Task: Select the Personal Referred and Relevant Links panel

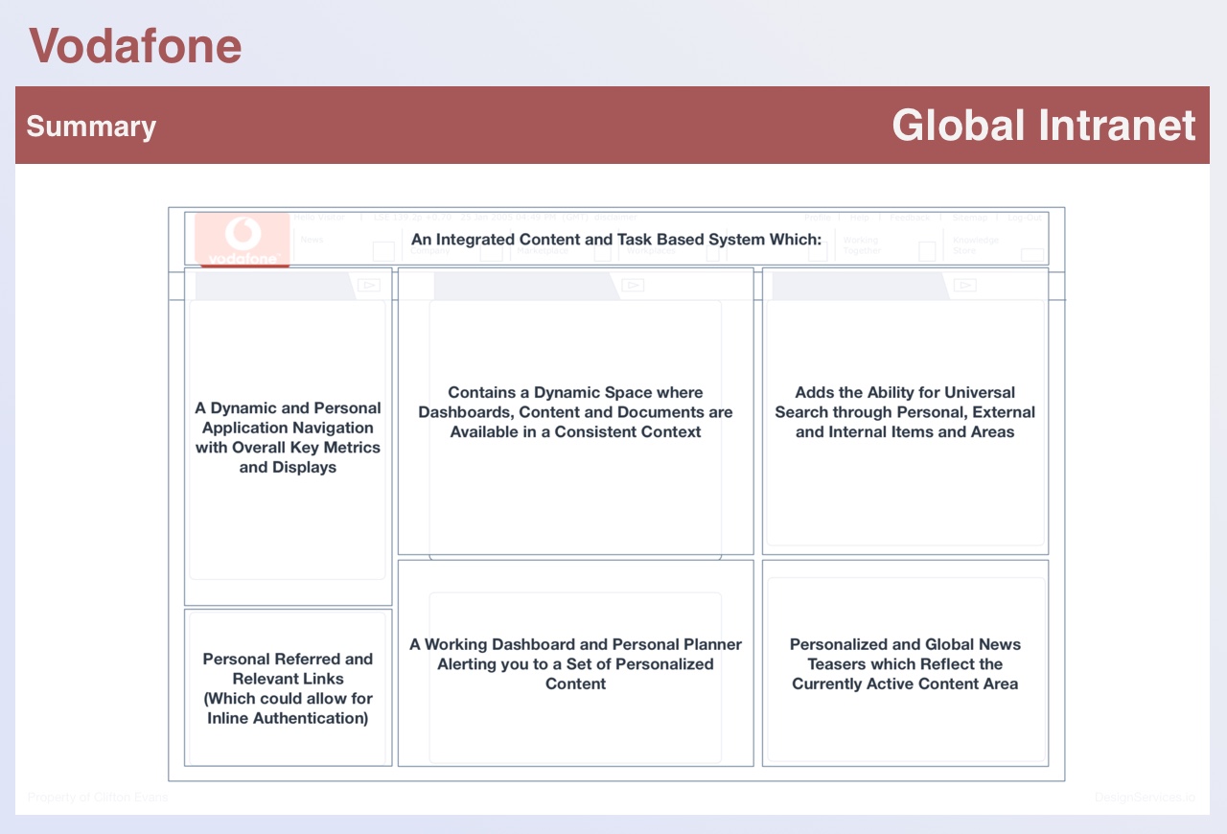Action: click(x=288, y=688)
